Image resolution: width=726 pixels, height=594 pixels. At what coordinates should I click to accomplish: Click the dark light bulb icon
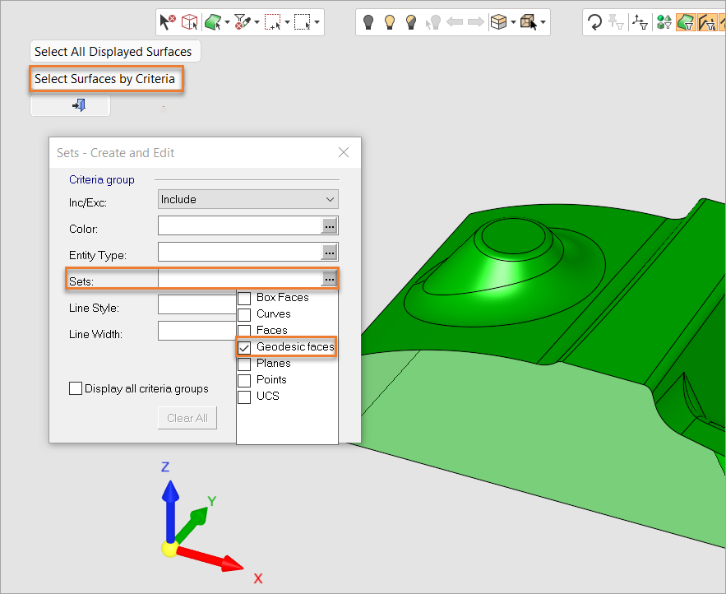click(x=369, y=22)
